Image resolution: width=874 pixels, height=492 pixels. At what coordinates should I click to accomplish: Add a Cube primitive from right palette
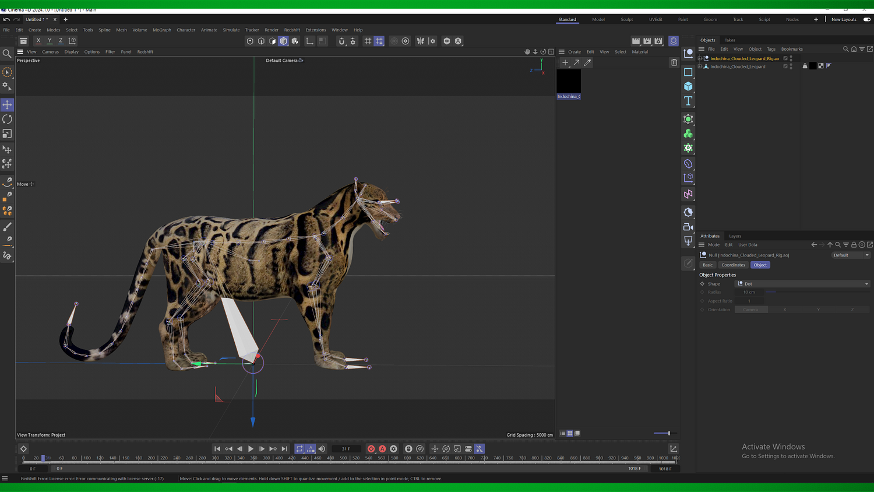(688, 86)
